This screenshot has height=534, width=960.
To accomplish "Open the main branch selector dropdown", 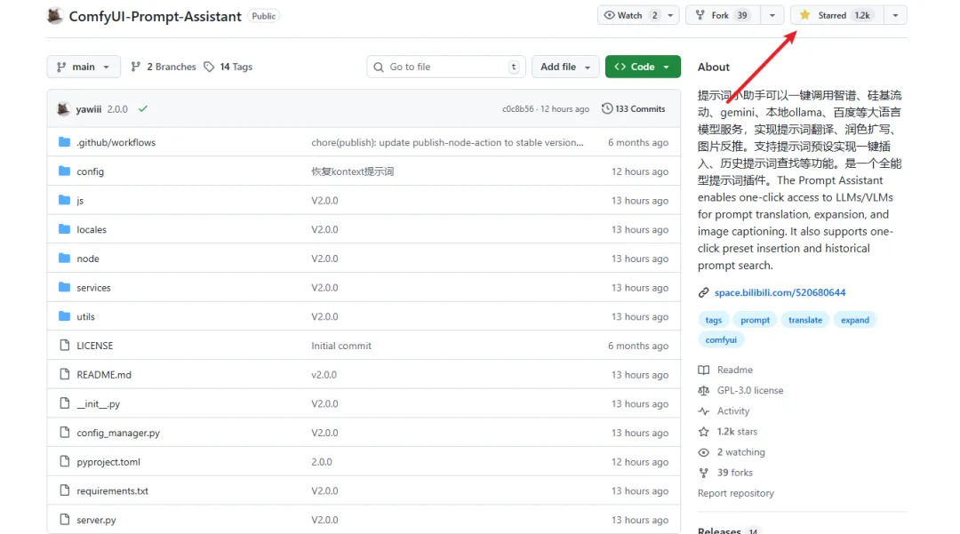I will click(x=84, y=67).
